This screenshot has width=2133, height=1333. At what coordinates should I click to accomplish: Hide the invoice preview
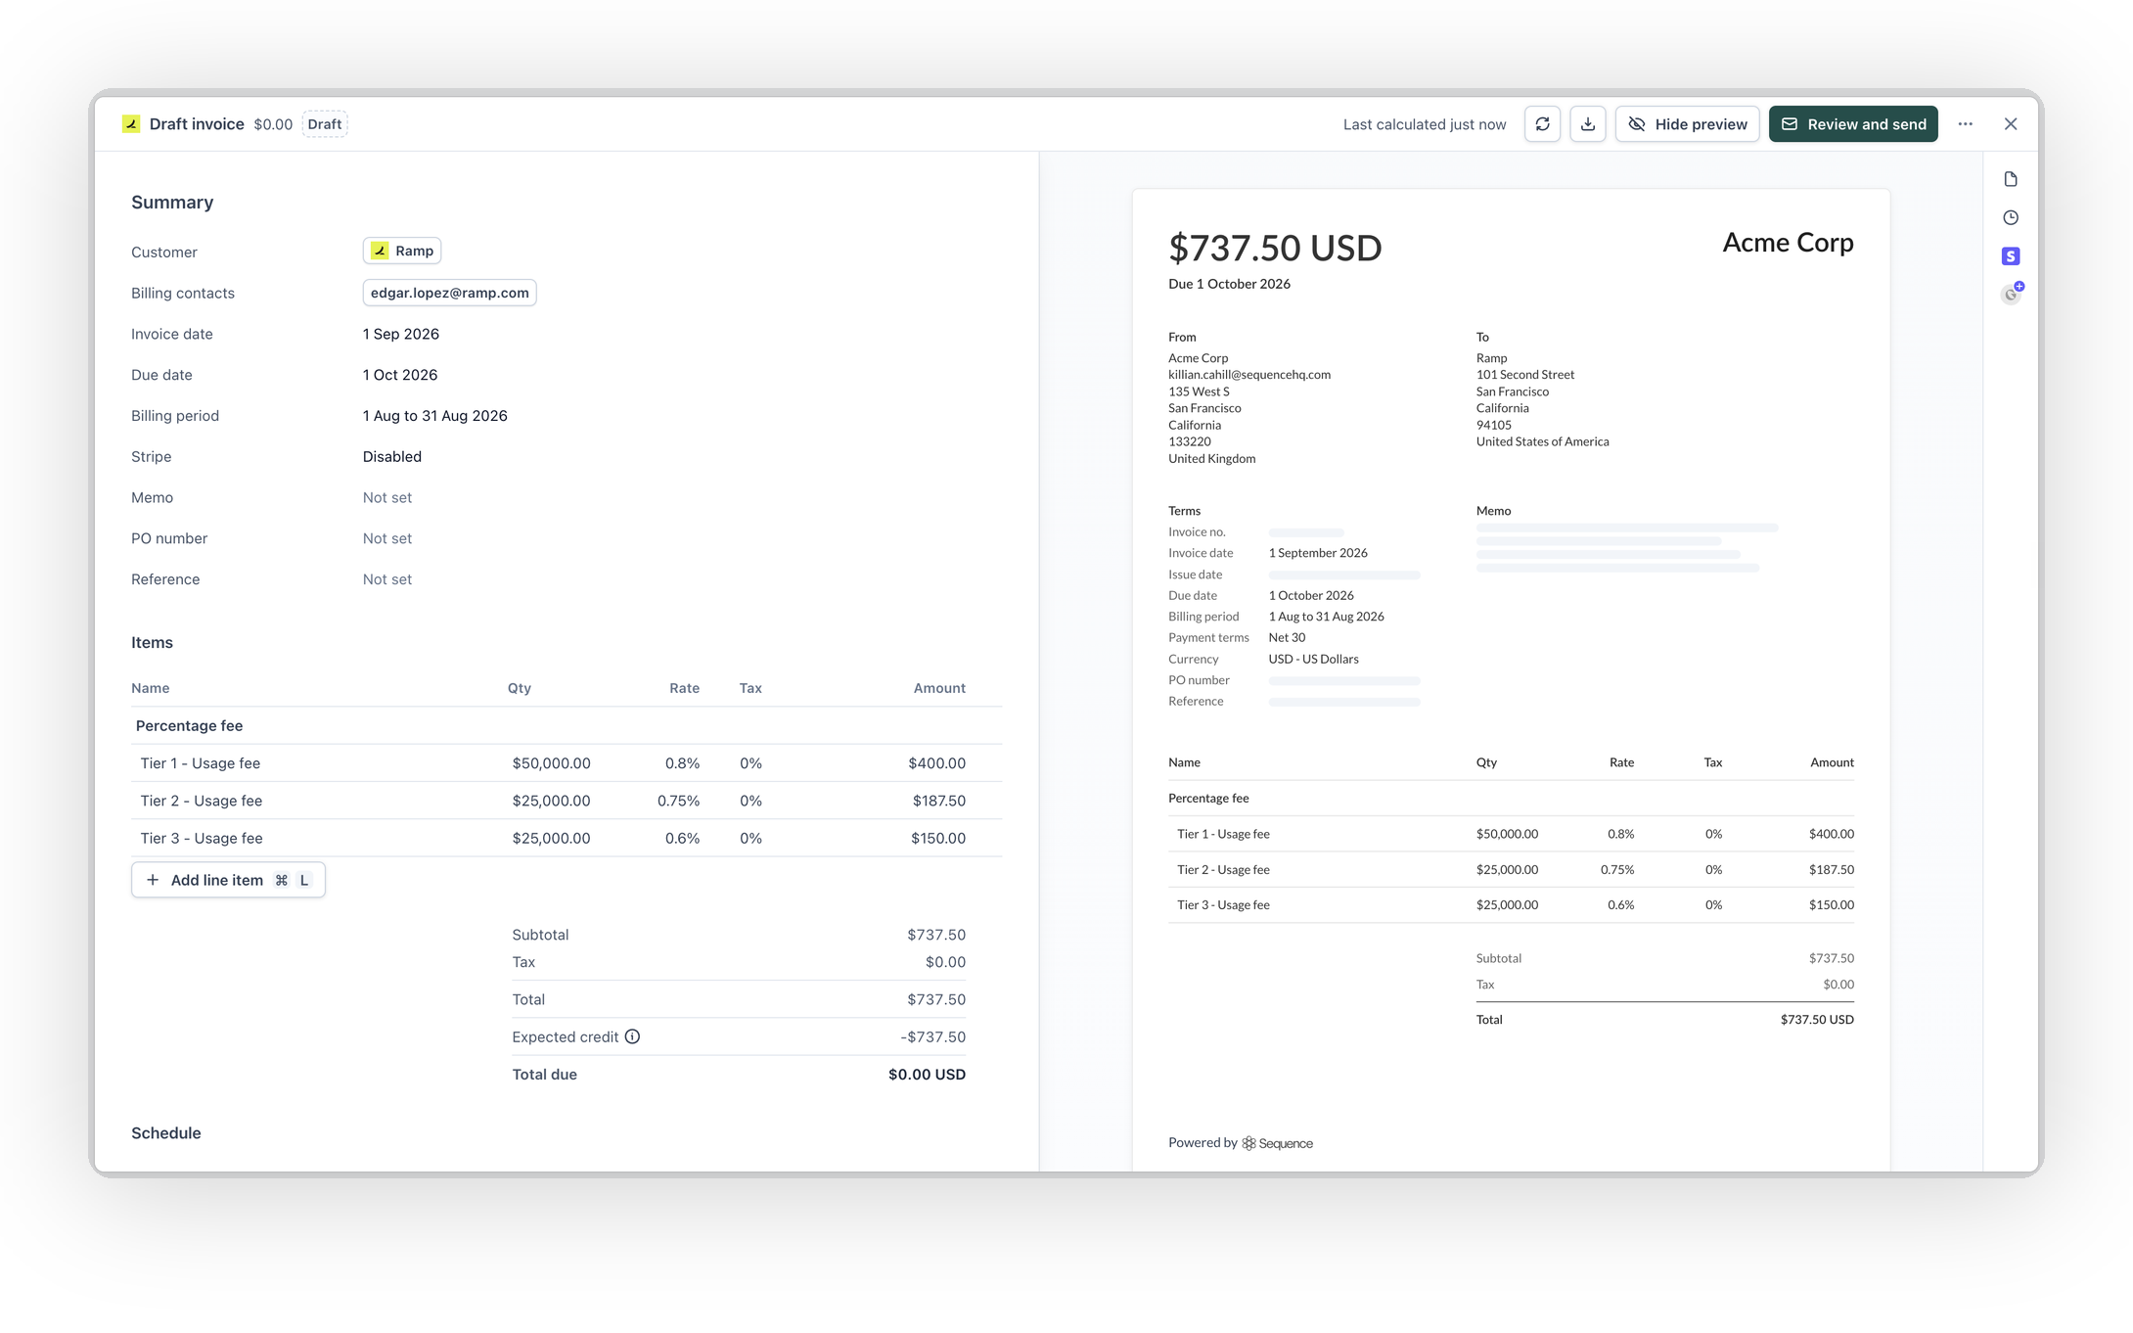coord(1687,124)
